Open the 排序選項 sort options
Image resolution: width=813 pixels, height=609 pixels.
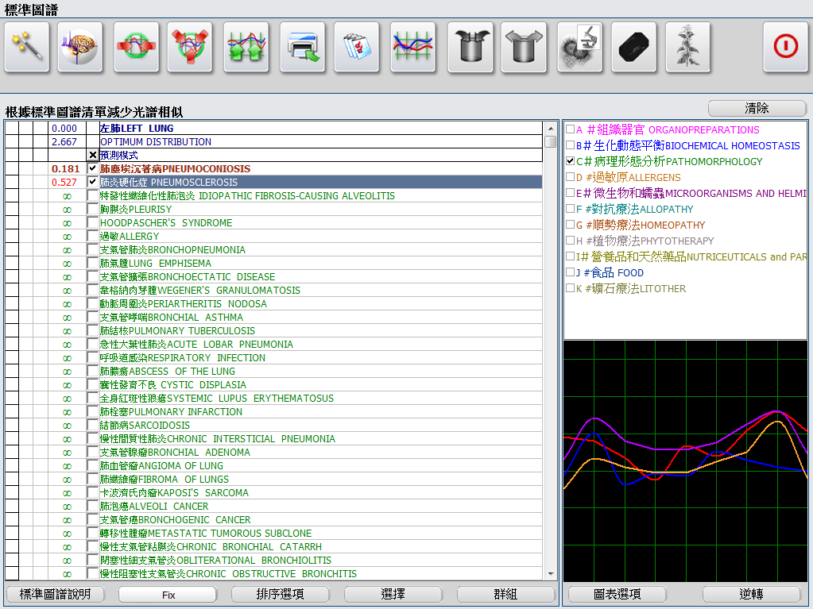[x=280, y=594]
